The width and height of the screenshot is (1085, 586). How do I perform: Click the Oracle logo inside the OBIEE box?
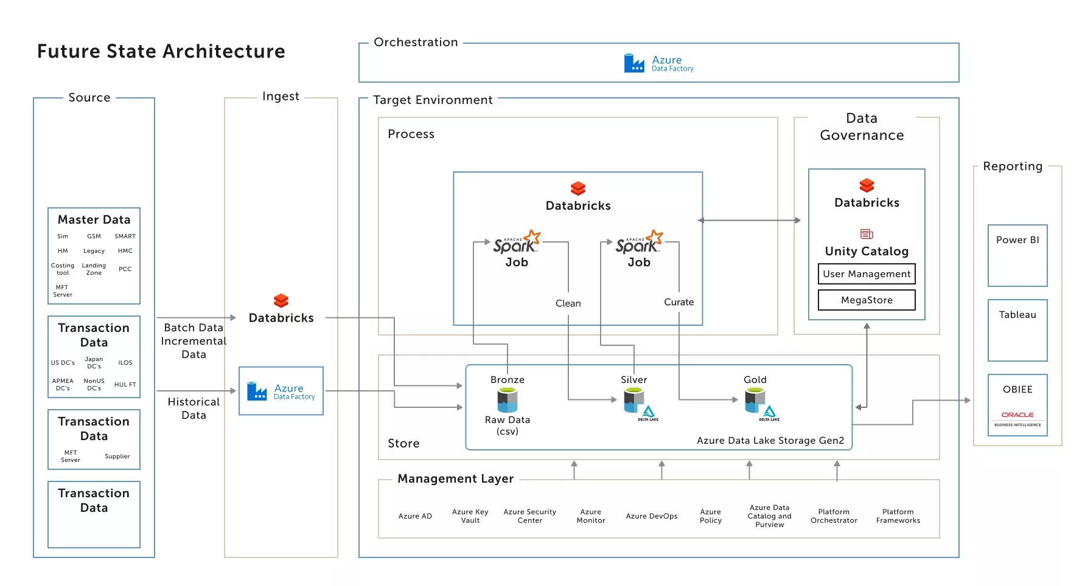coord(1016,415)
